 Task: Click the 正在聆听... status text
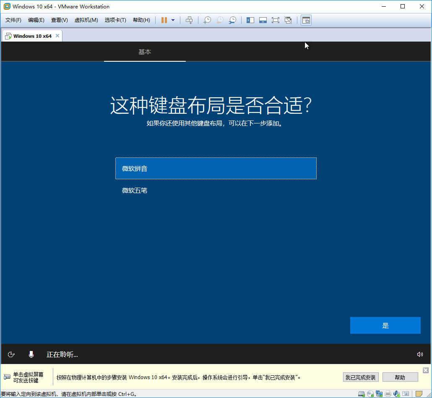coord(62,355)
